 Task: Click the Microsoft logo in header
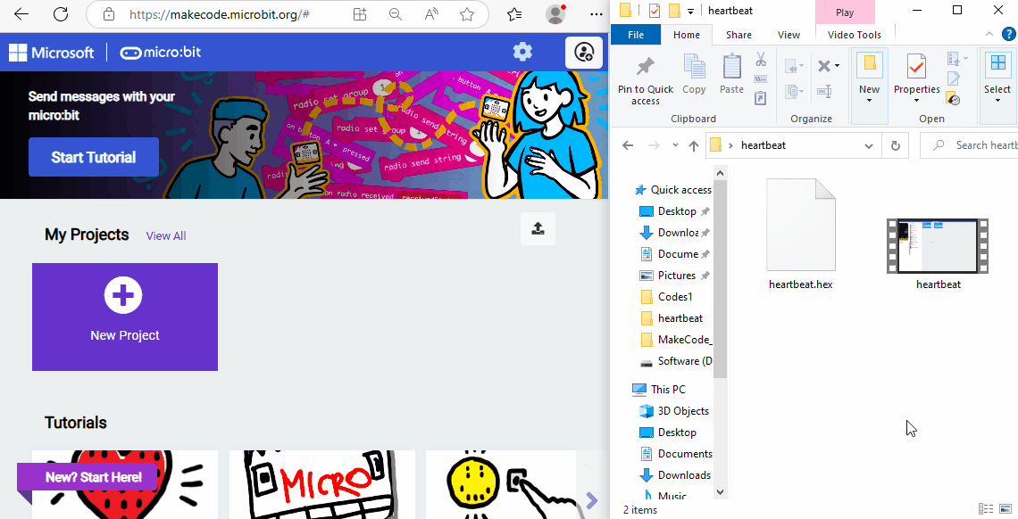pyautogui.click(x=51, y=53)
